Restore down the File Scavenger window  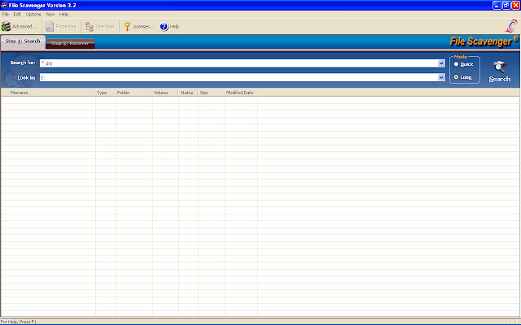click(x=506, y=5)
